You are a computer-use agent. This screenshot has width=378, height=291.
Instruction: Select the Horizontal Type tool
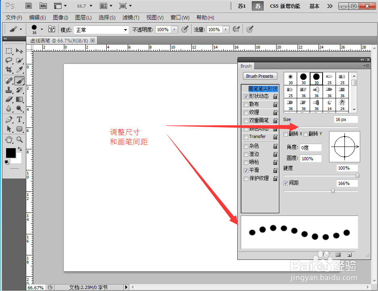[x=19, y=119]
